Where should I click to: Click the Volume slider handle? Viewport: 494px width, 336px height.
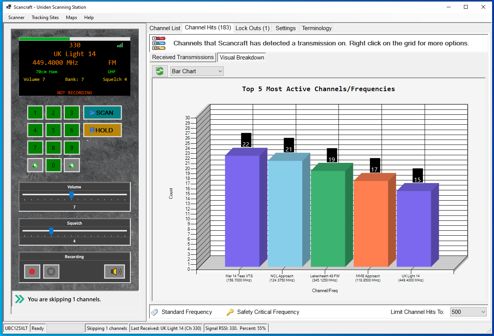(x=71, y=195)
